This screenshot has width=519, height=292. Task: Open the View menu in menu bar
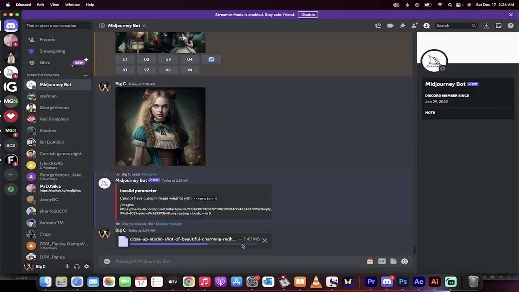[x=54, y=5]
